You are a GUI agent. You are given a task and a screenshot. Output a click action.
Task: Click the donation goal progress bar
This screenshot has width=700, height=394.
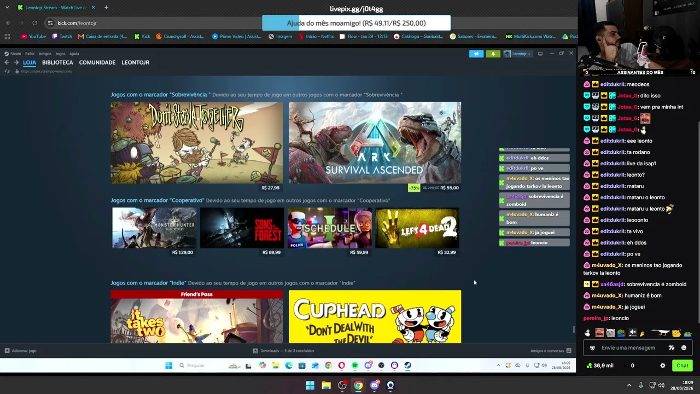[357, 23]
